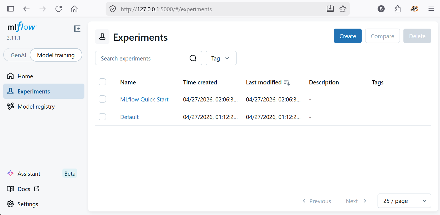Open the browser home page icon
This screenshot has height=215, width=440.
74,9
